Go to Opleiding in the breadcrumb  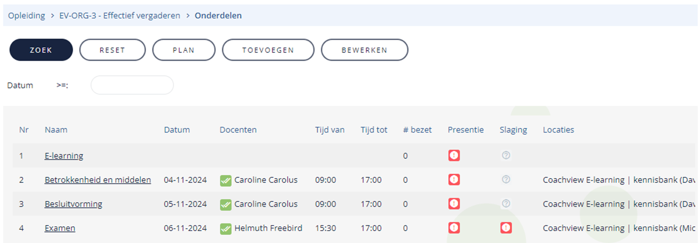[26, 15]
